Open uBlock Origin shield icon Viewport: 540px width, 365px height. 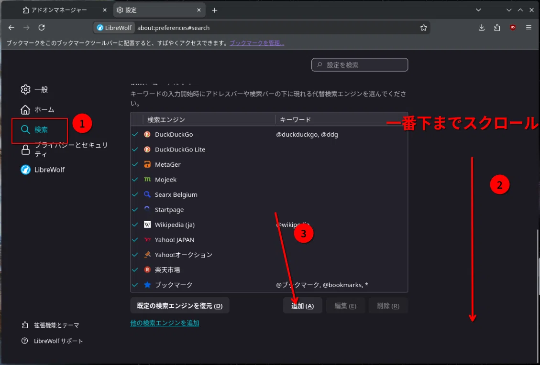pyautogui.click(x=512, y=28)
